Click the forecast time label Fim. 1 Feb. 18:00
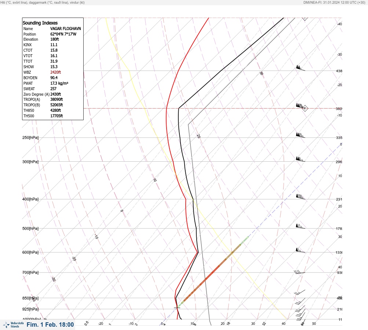Screen dimensions: 368x330 pos(50,324)
